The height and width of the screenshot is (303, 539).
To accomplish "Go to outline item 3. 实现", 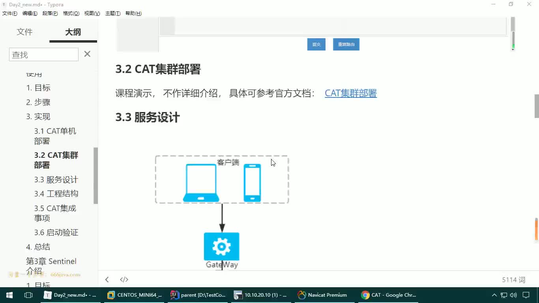I will [x=38, y=116].
